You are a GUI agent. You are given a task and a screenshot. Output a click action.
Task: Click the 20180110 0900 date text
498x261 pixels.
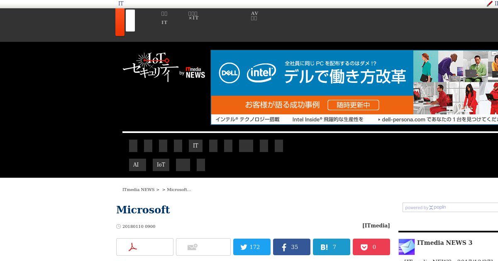[x=139, y=226]
